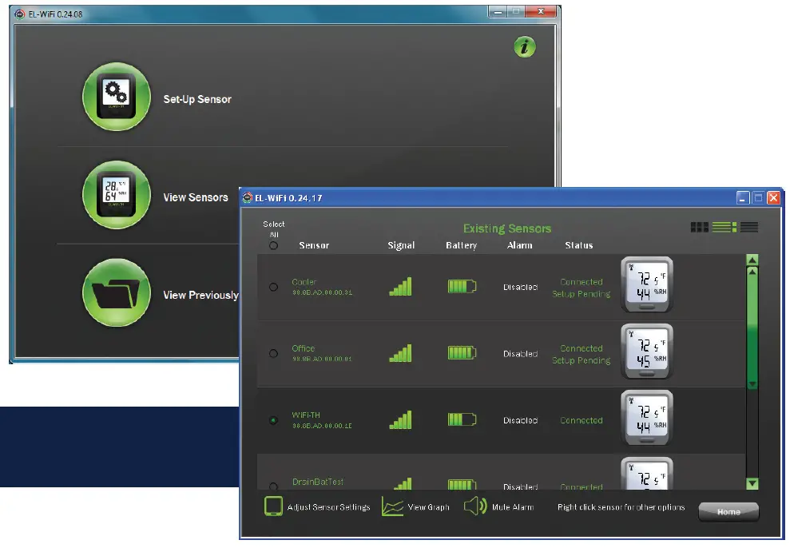Click the Office sensor battery icon
Viewport: 790px width, 552px height.
pos(462,352)
